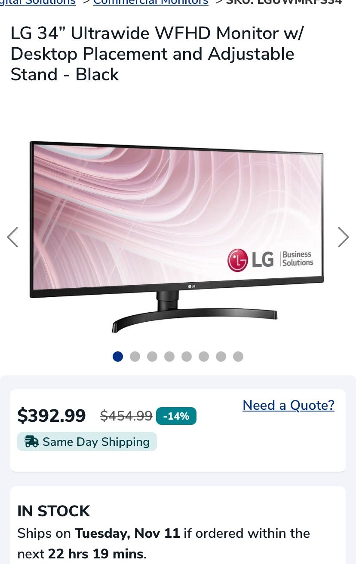Image resolution: width=356 pixels, height=564 pixels.
Task: Open the Commercial Monitors breadcrumb link
Action: (x=151, y=3)
